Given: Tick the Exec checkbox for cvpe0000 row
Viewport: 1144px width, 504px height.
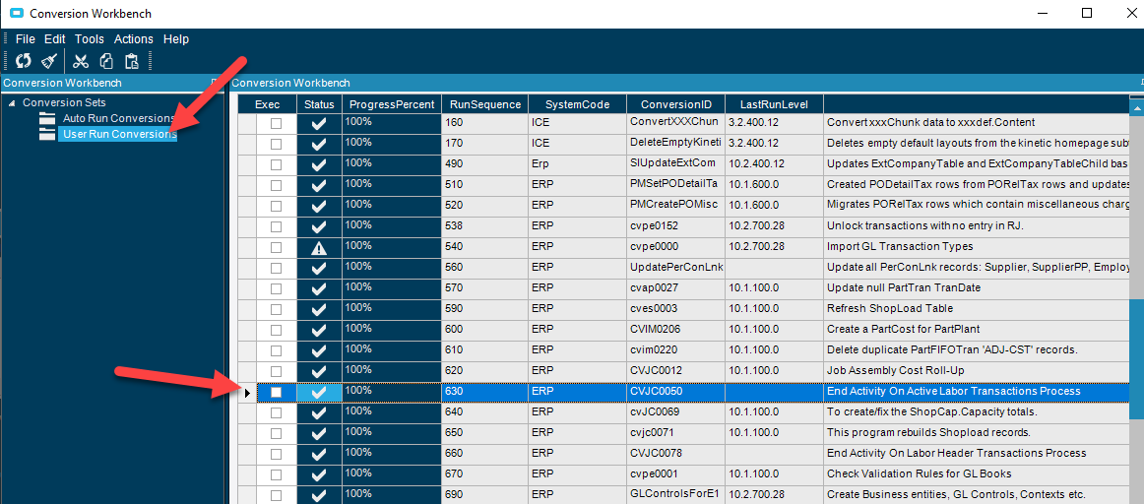Looking at the screenshot, I should (276, 248).
